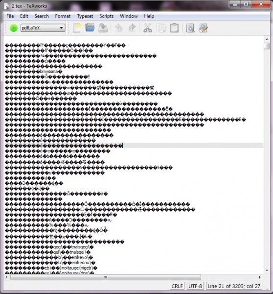
Task: Maximize the TeXworks window
Action: (x=246, y=4)
